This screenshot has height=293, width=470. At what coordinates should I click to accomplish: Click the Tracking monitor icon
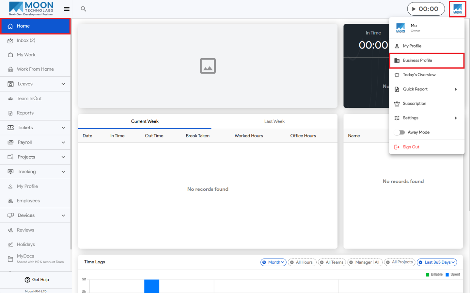coord(10,172)
